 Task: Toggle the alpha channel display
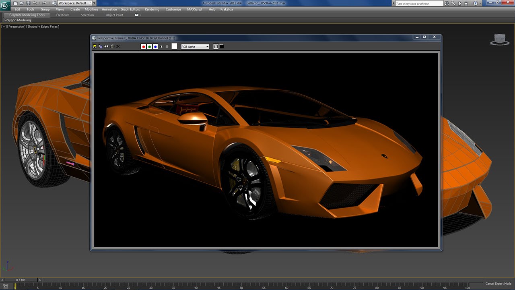tap(161, 47)
